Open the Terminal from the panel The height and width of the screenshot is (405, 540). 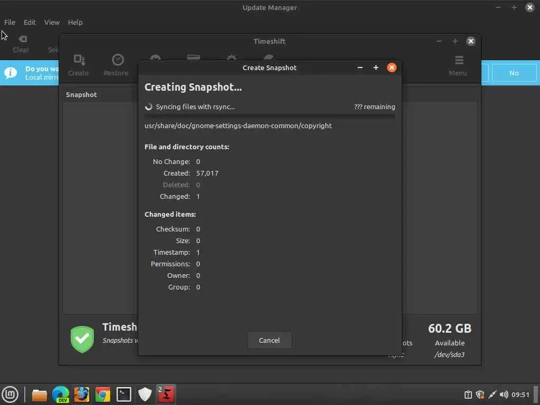pos(123,394)
